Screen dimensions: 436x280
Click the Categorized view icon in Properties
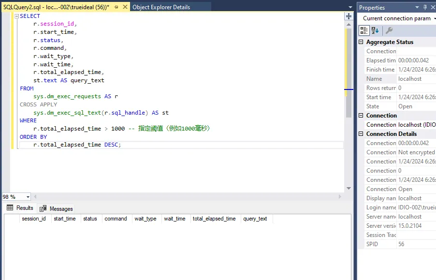[364, 30]
